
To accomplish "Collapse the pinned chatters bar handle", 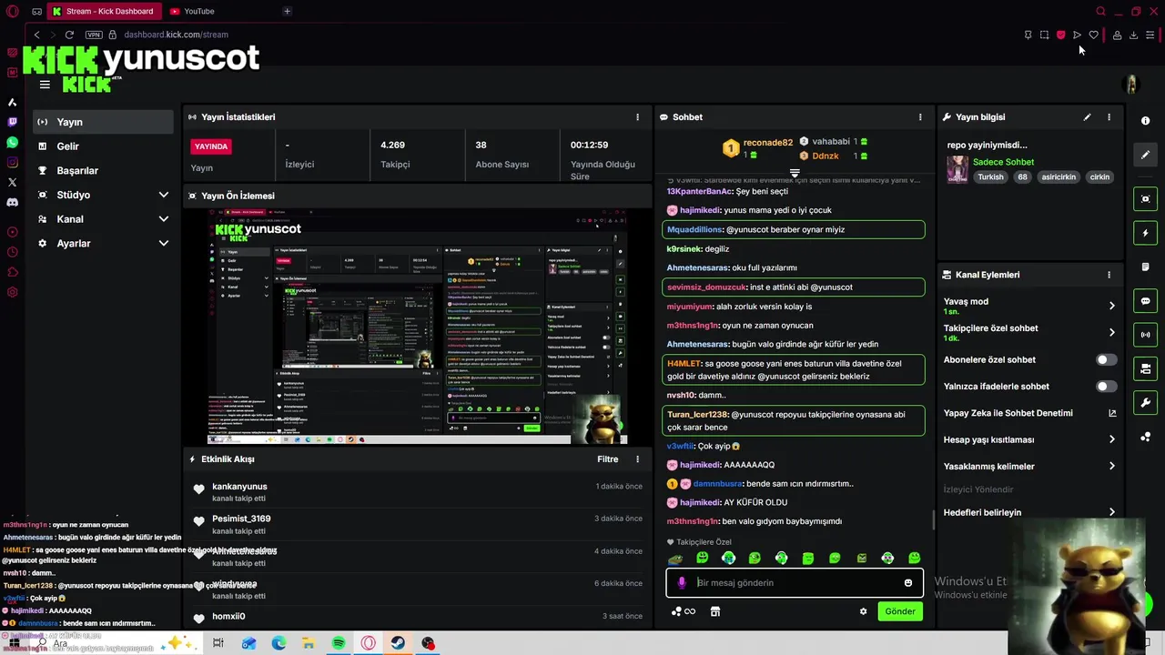I will [795, 173].
